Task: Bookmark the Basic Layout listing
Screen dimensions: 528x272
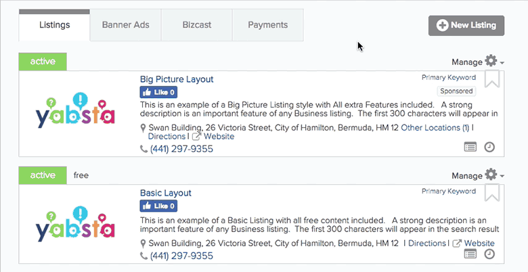Action: pyautogui.click(x=491, y=193)
